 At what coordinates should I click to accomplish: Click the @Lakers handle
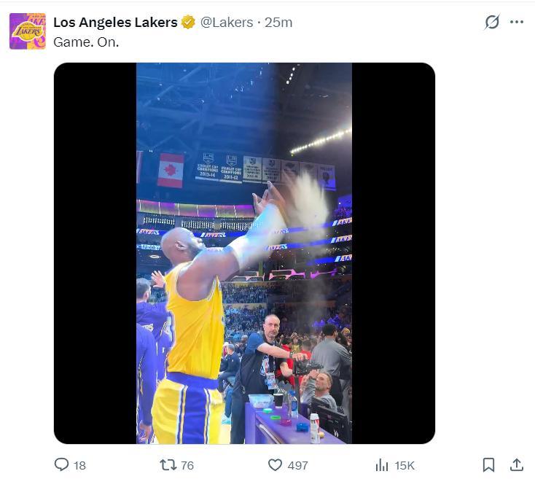point(227,23)
